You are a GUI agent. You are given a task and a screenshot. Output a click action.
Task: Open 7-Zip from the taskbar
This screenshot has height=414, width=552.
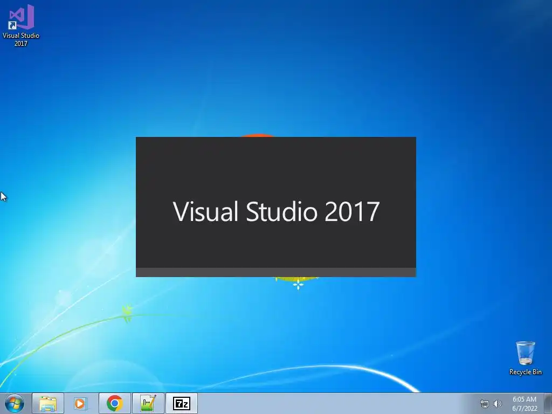coord(182,403)
